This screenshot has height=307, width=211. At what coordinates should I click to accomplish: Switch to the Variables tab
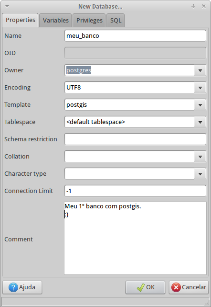(x=56, y=20)
